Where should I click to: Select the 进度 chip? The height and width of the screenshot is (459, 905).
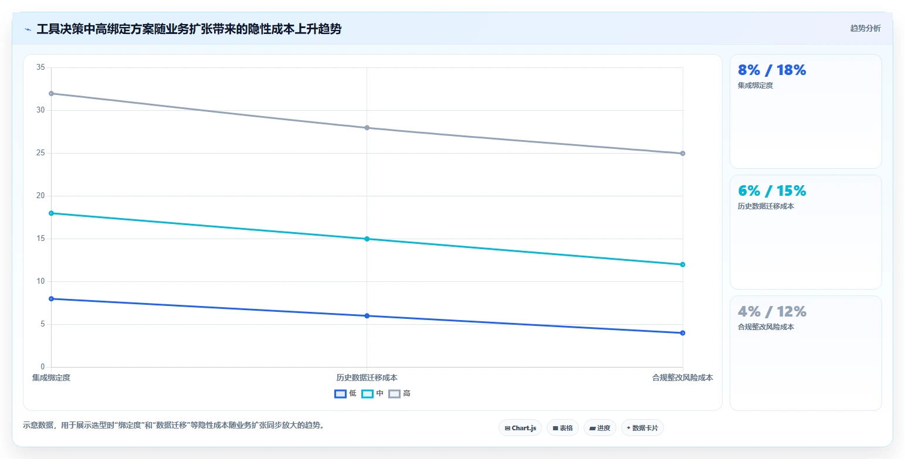pyautogui.click(x=600, y=428)
